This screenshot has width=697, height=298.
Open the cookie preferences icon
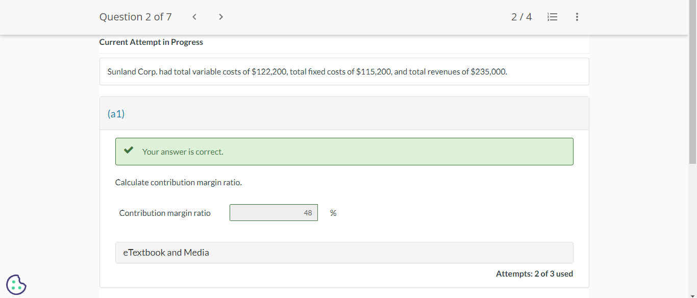click(16, 285)
